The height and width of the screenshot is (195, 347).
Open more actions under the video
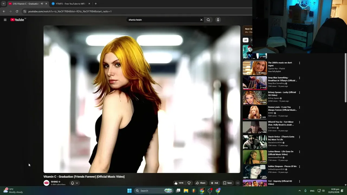238,183
